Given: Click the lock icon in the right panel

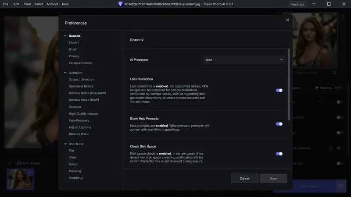Looking at the screenshot, I should click(330, 148).
